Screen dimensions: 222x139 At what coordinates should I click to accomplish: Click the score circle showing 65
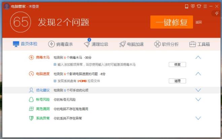click(x=21, y=22)
